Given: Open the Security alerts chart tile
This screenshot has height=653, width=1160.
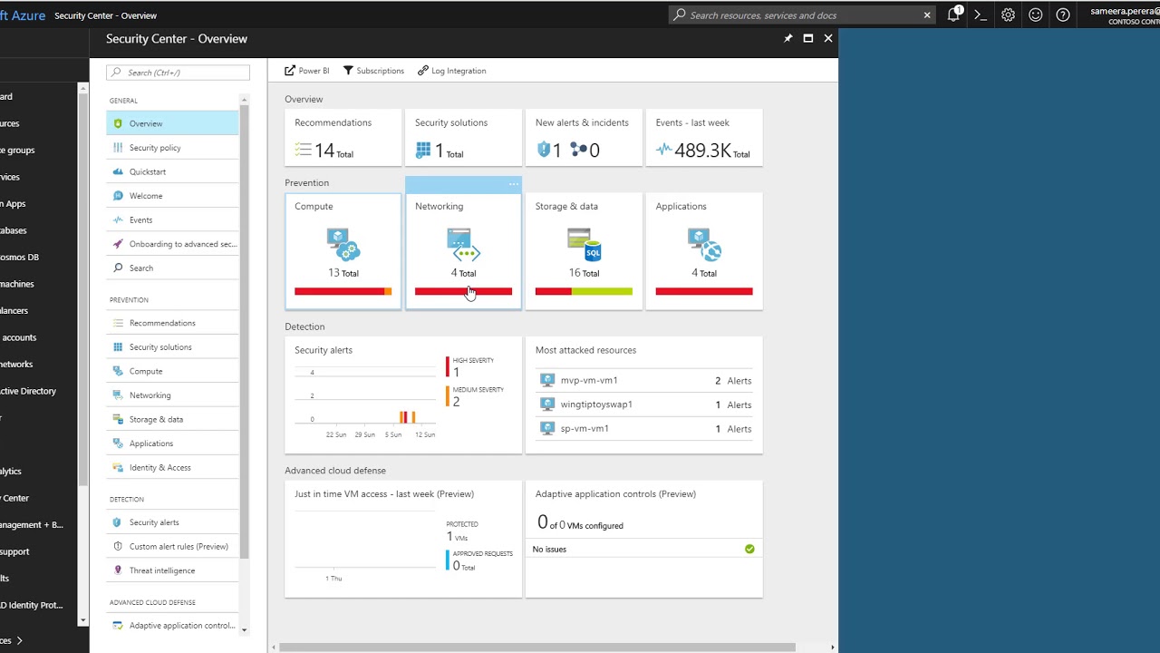Looking at the screenshot, I should click(x=403, y=395).
